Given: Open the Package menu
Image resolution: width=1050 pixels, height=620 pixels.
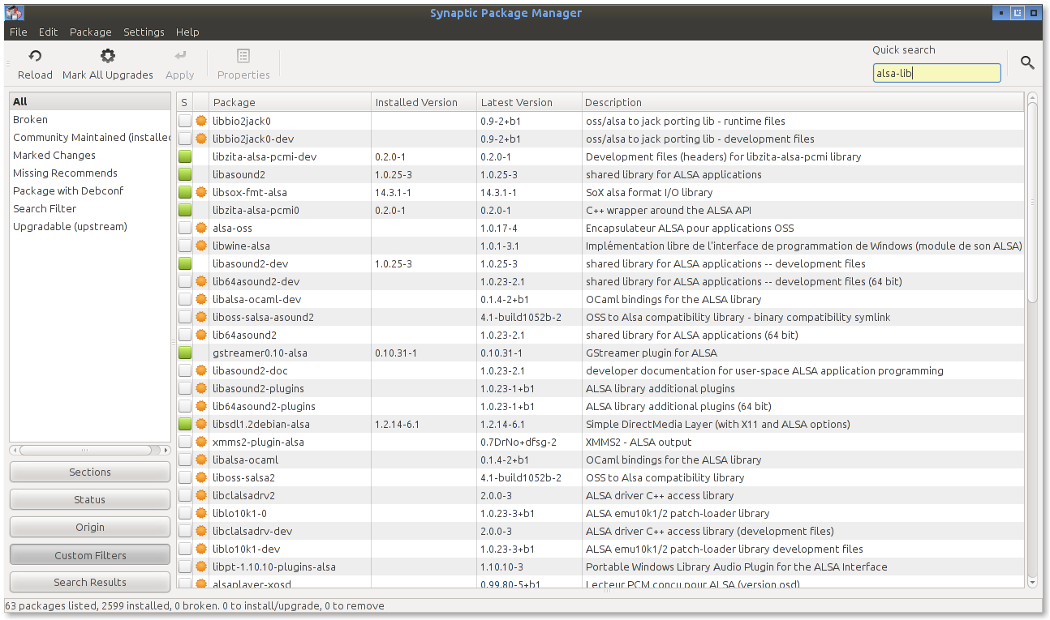Looking at the screenshot, I should point(91,32).
